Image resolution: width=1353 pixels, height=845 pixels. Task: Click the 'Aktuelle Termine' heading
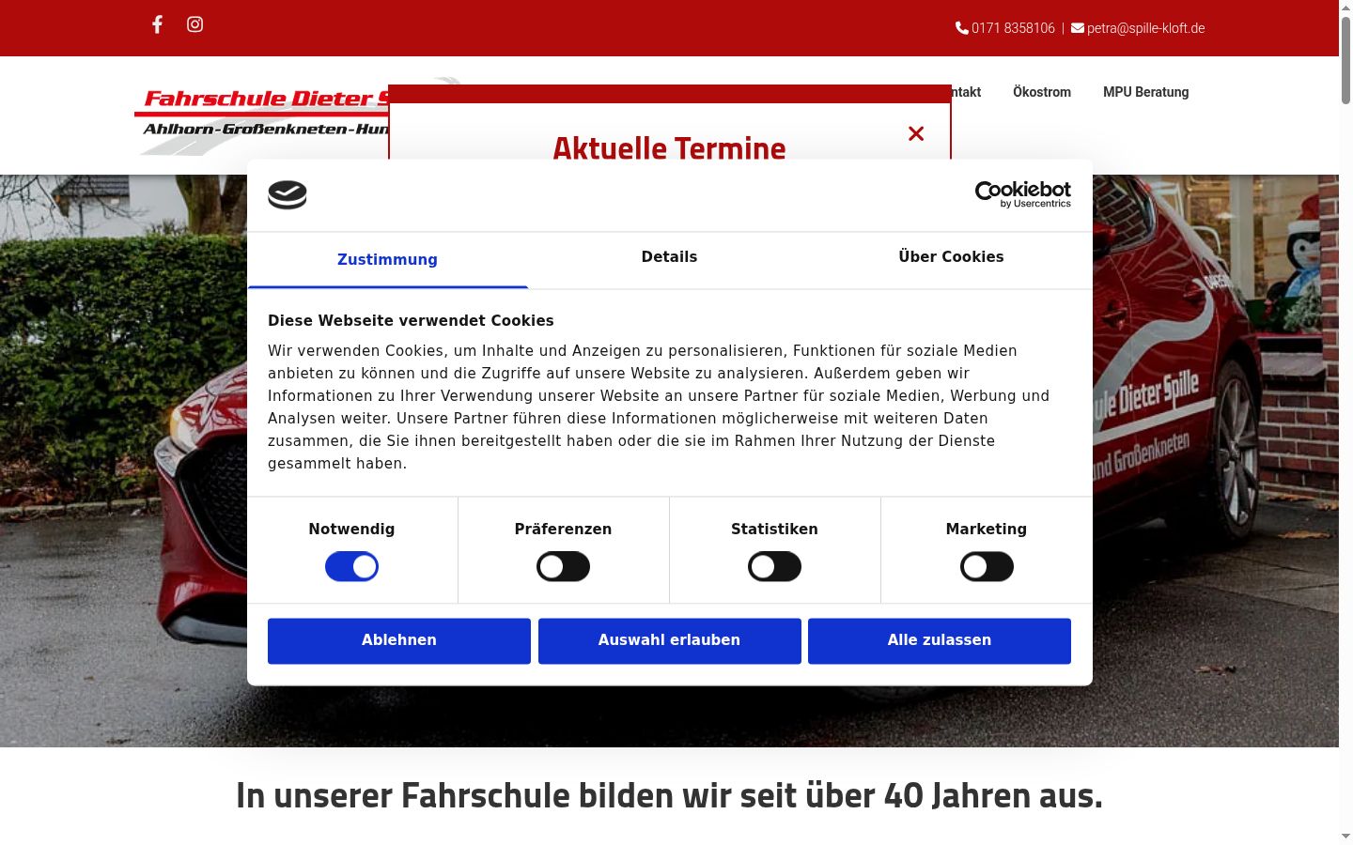click(x=669, y=148)
